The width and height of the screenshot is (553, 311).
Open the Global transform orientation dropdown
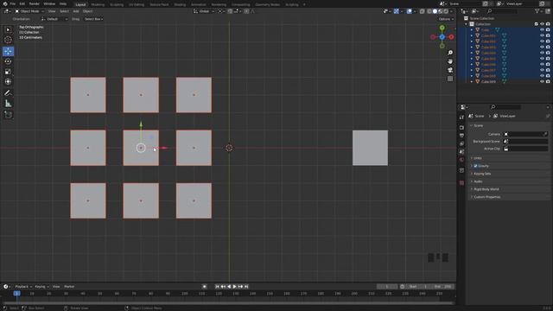pyautogui.click(x=204, y=11)
